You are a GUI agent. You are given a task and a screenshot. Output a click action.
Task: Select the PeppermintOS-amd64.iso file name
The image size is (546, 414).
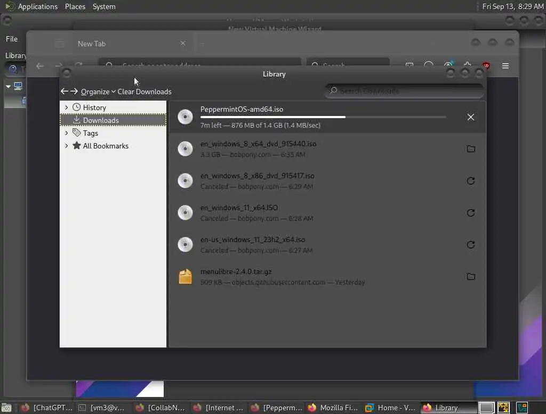click(242, 109)
